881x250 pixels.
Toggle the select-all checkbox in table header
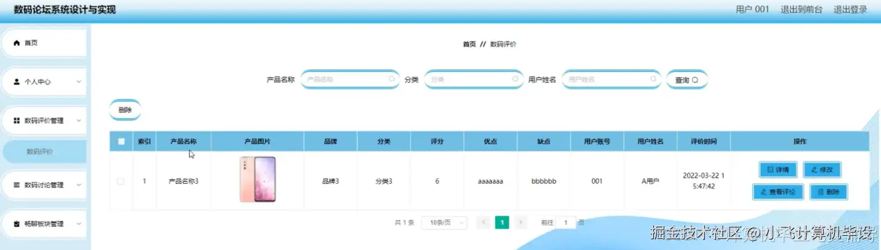(121, 141)
